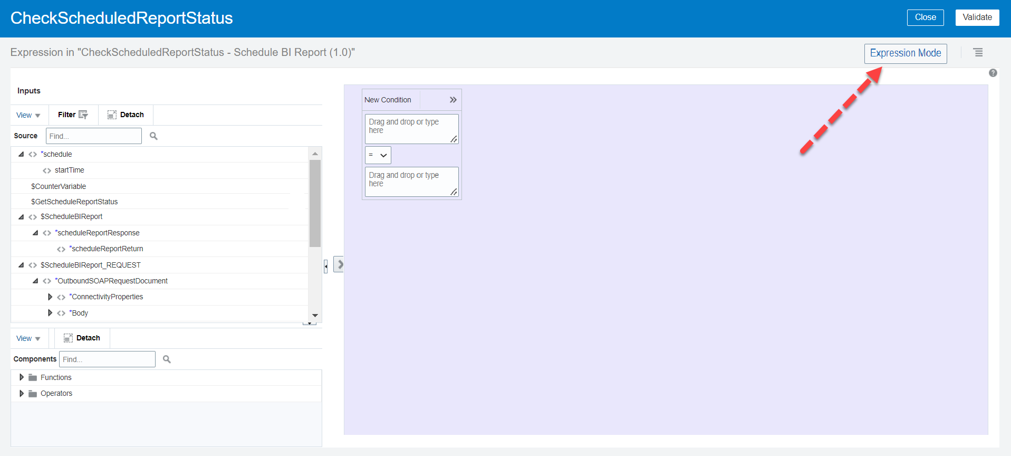This screenshot has width=1011, height=456.
Task: Switch to Expression Mode
Action: pyautogui.click(x=905, y=53)
